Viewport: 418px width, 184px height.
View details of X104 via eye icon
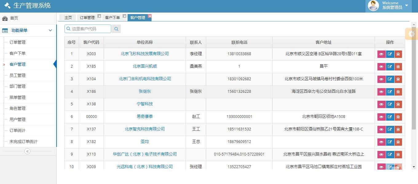point(381,79)
